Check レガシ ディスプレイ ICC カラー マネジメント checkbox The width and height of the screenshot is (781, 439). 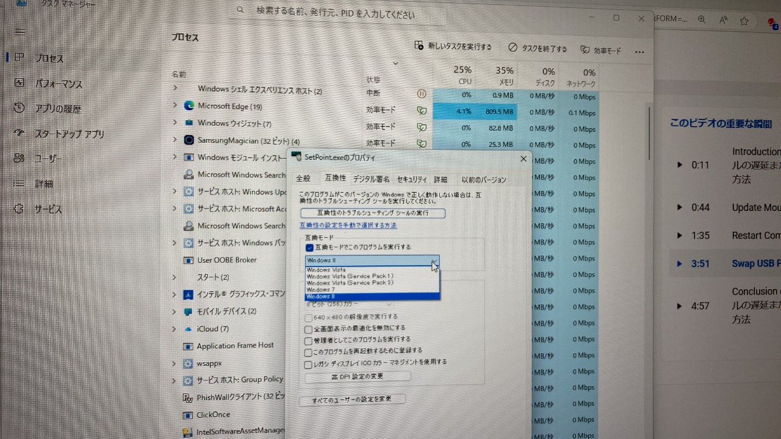pyautogui.click(x=308, y=365)
